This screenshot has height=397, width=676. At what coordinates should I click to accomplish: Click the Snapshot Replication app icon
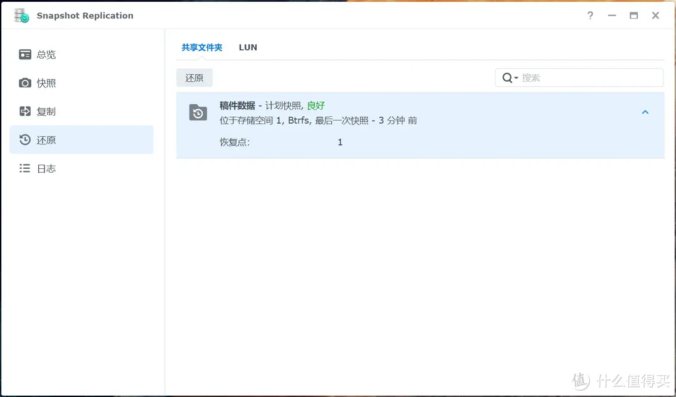19,15
